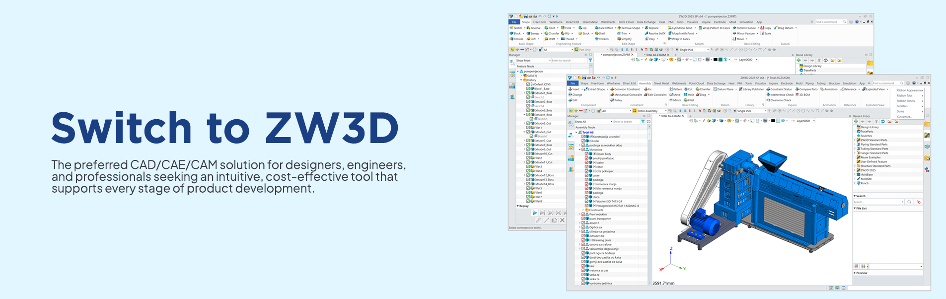This screenshot has height=299, width=946.
Task: Select Common Constraint in the Assembly ribbon
Action: 625,89
